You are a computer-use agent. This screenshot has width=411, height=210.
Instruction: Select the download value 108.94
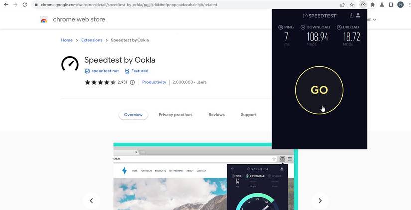pos(317,37)
